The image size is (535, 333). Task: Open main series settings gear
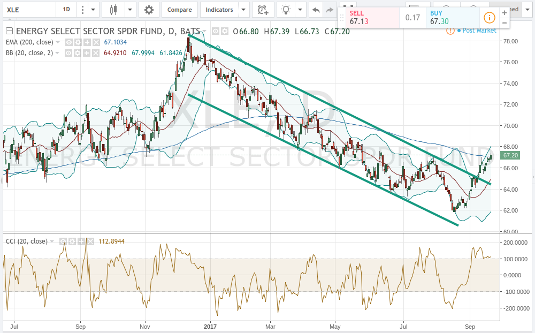[x=225, y=32]
